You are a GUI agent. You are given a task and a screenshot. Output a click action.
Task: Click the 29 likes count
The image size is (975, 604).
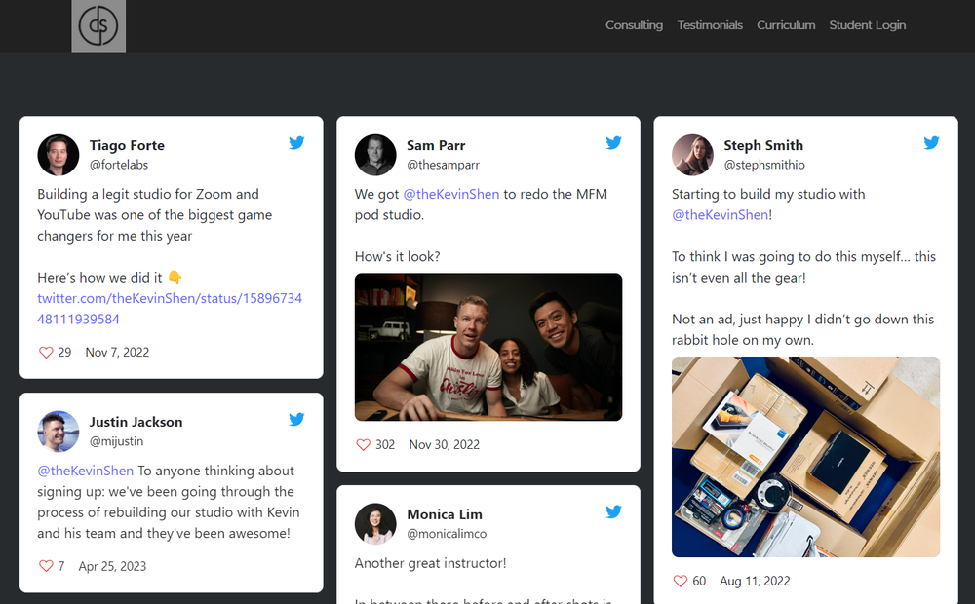64,353
